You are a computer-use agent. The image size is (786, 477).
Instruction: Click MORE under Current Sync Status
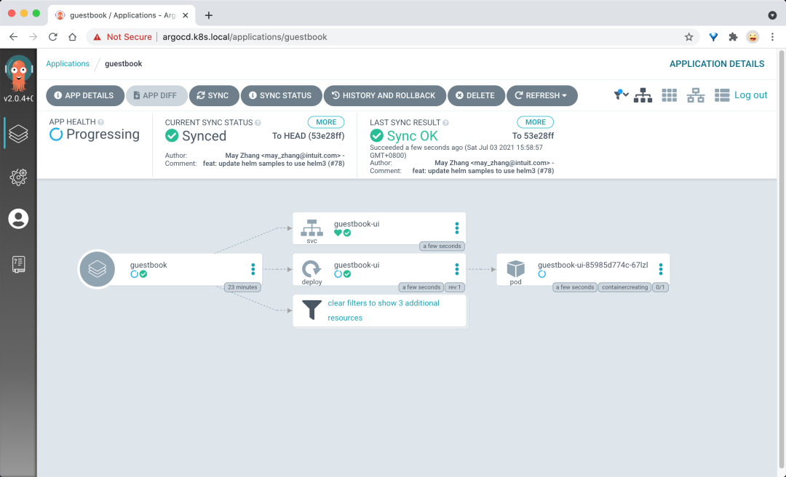(326, 122)
